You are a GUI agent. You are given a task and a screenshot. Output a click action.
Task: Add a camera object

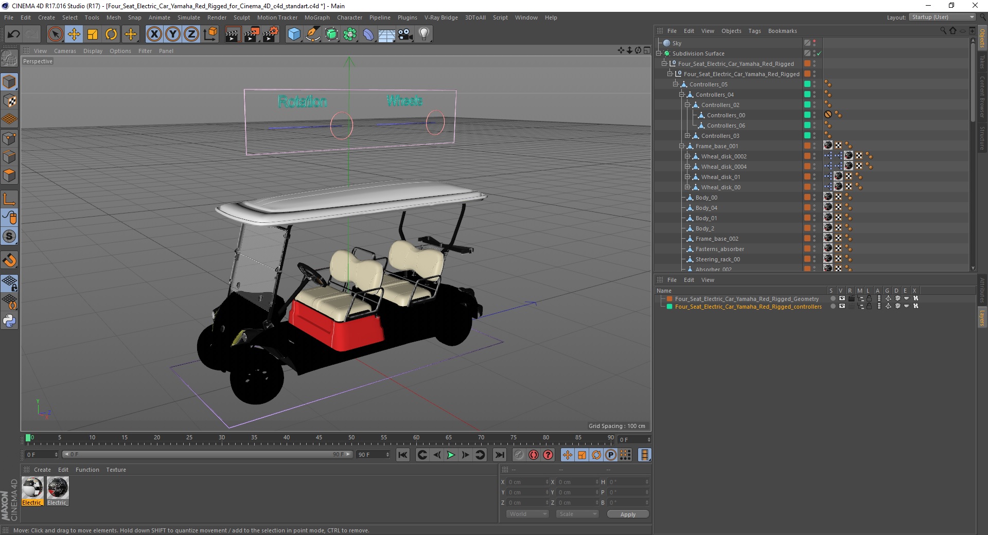(405, 34)
